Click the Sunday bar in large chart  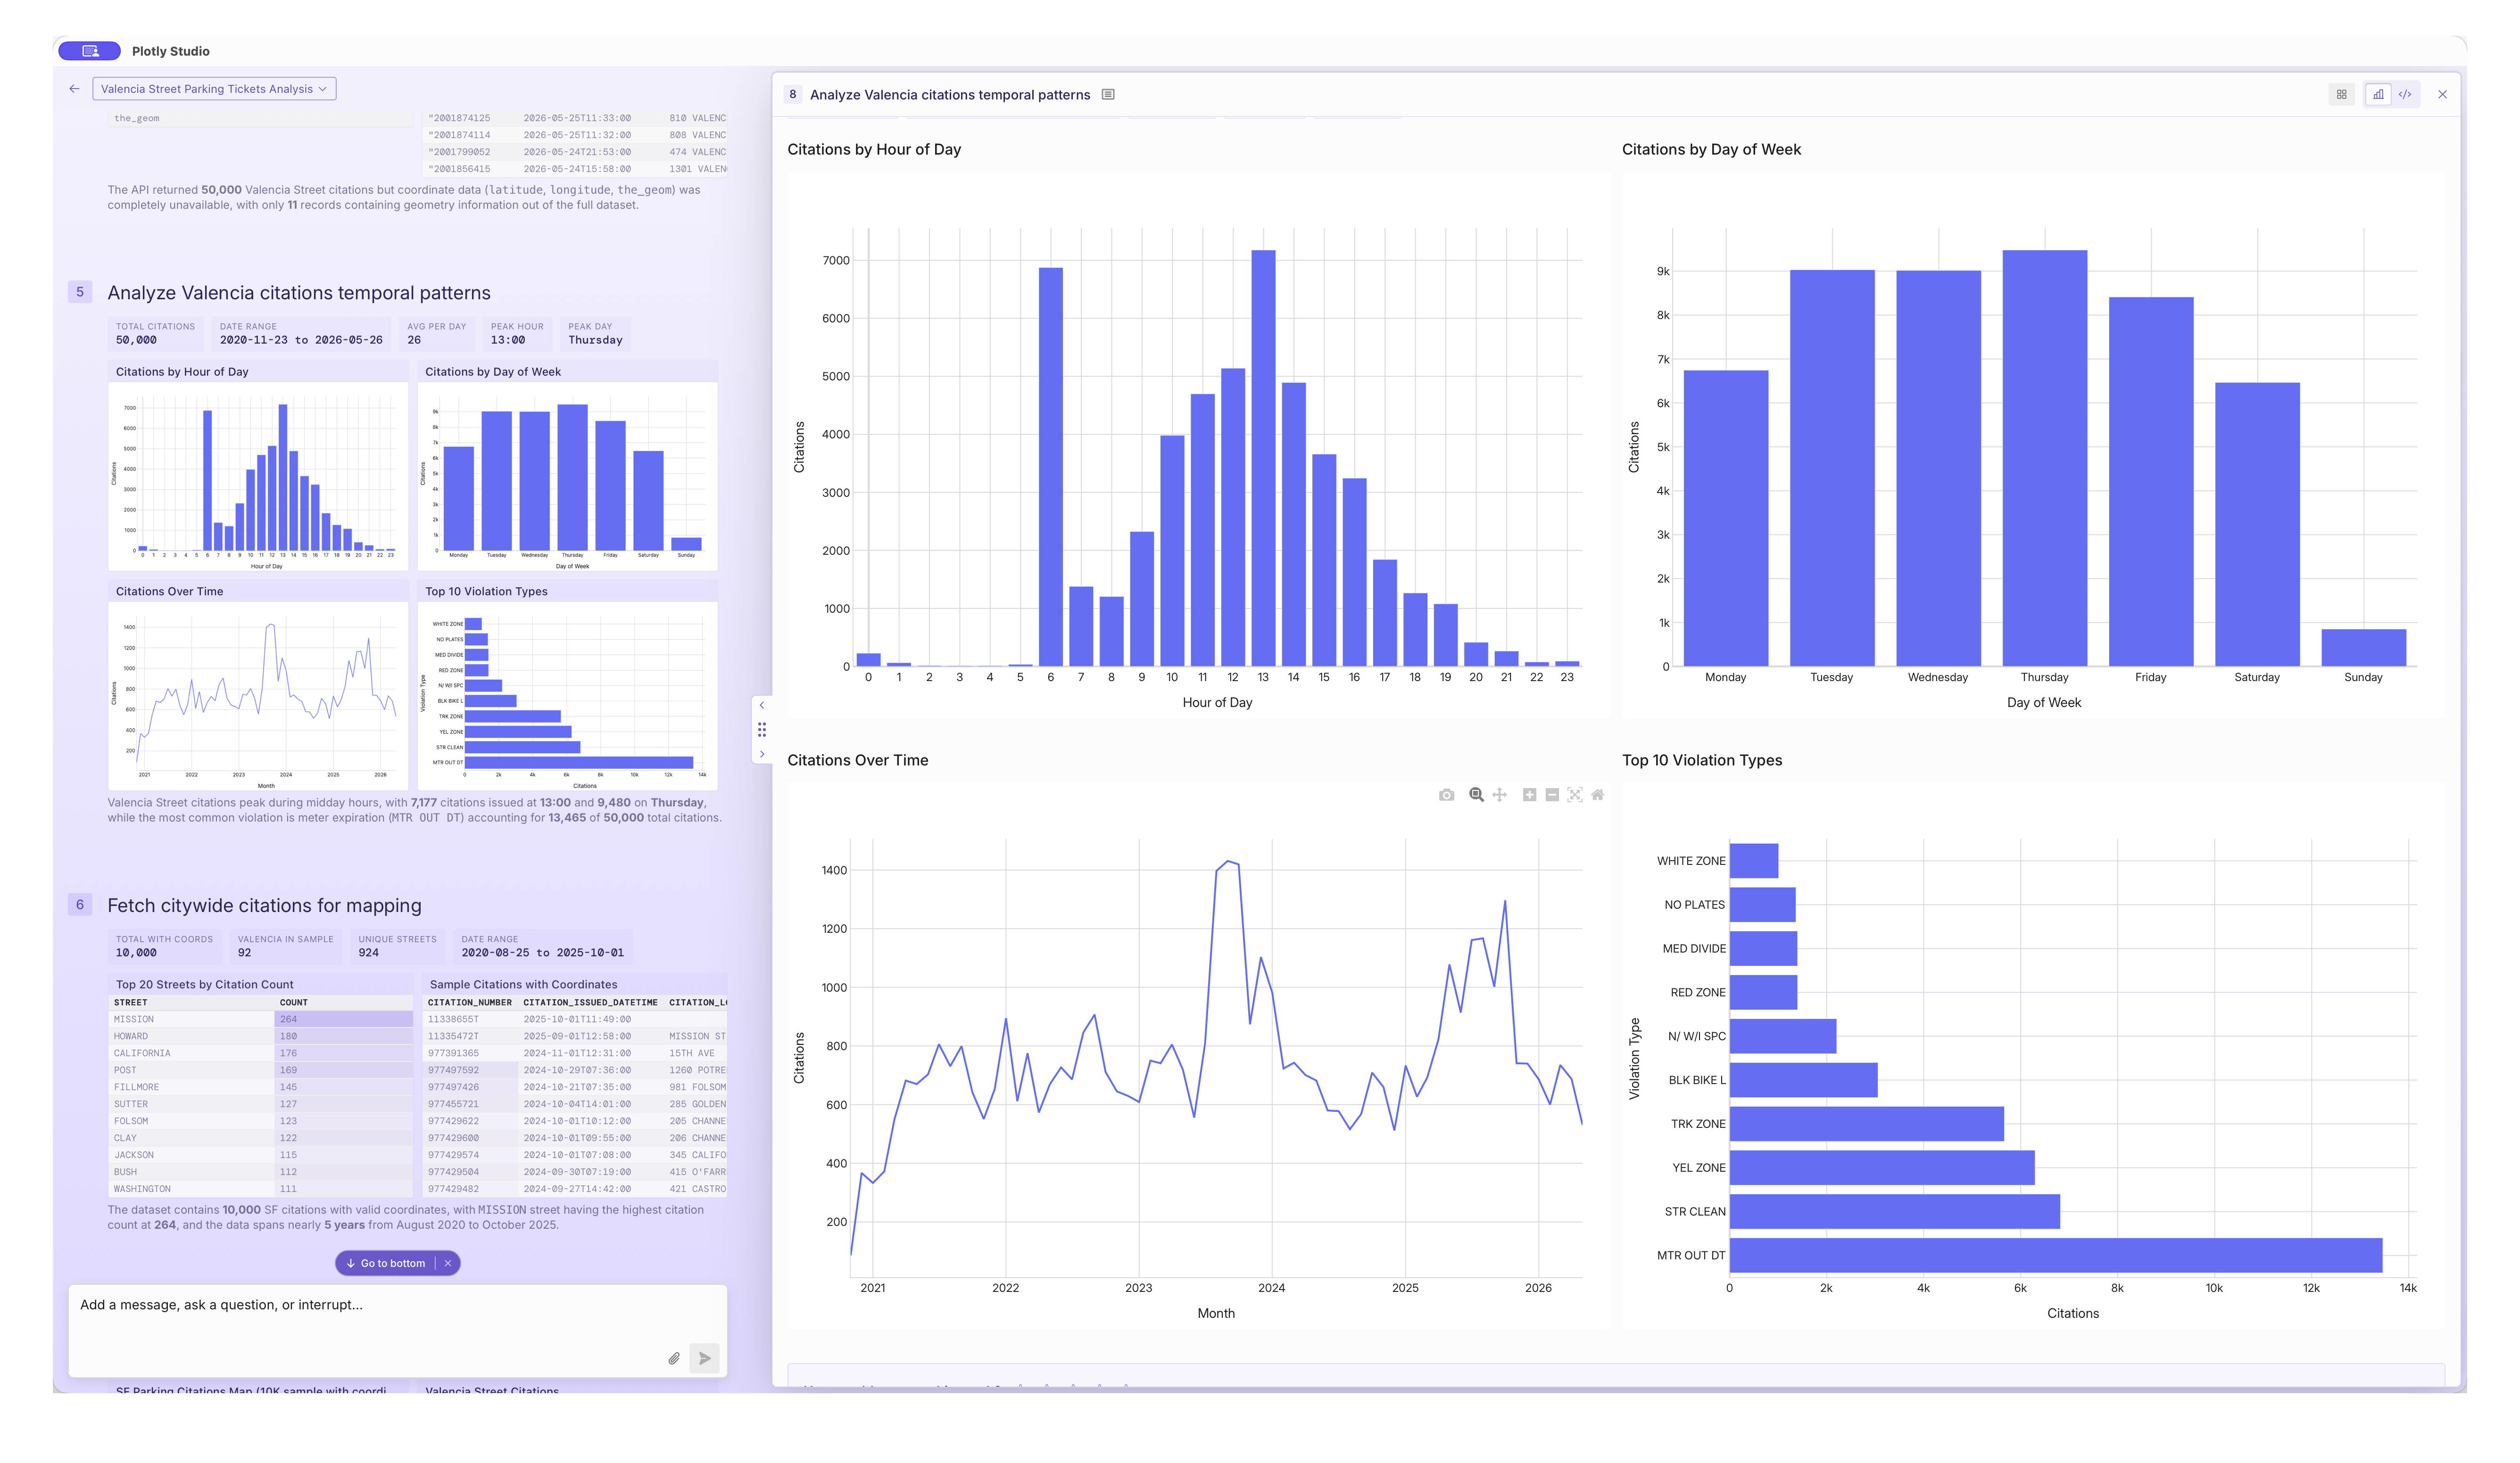(2363, 648)
